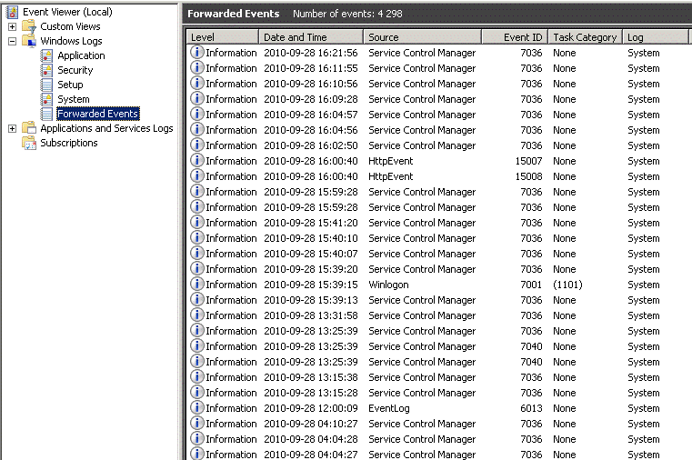The image size is (692, 460).
Task: Click the Setup log icon
Action: pos(46,85)
